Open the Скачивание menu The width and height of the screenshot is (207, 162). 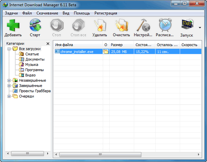[x=48, y=13]
